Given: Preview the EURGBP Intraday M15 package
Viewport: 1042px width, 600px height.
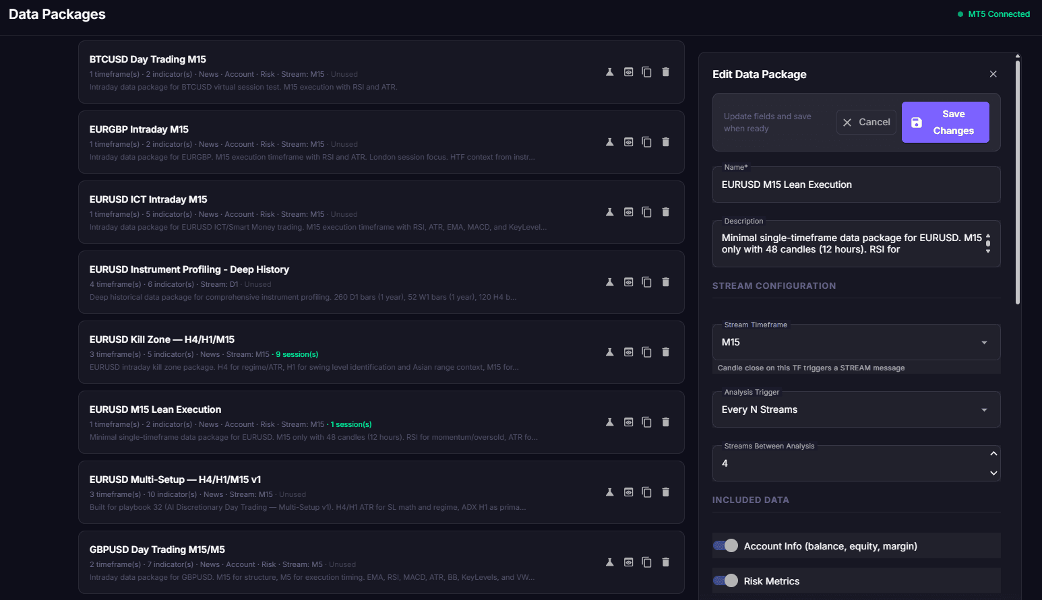Looking at the screenshot, I should 628,142.
